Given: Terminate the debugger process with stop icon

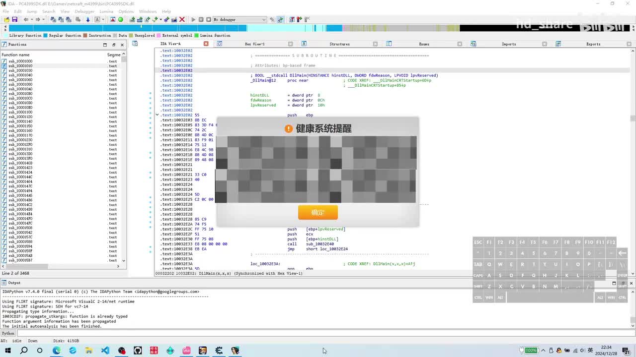Looking at the screenshot, I should click(x=208, y=19).
